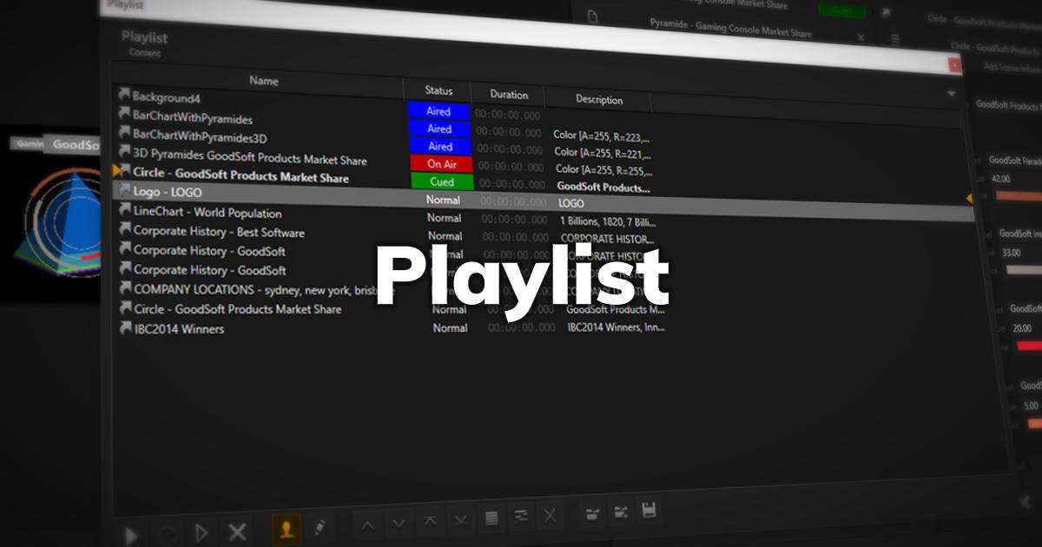
Task: Click the green Cued button in background window
Action: tap(842, 10)
